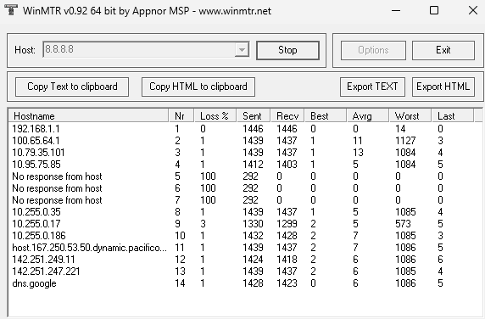
Task: Select No response from host row Nr 6
Action: click(x=244, y=188)
